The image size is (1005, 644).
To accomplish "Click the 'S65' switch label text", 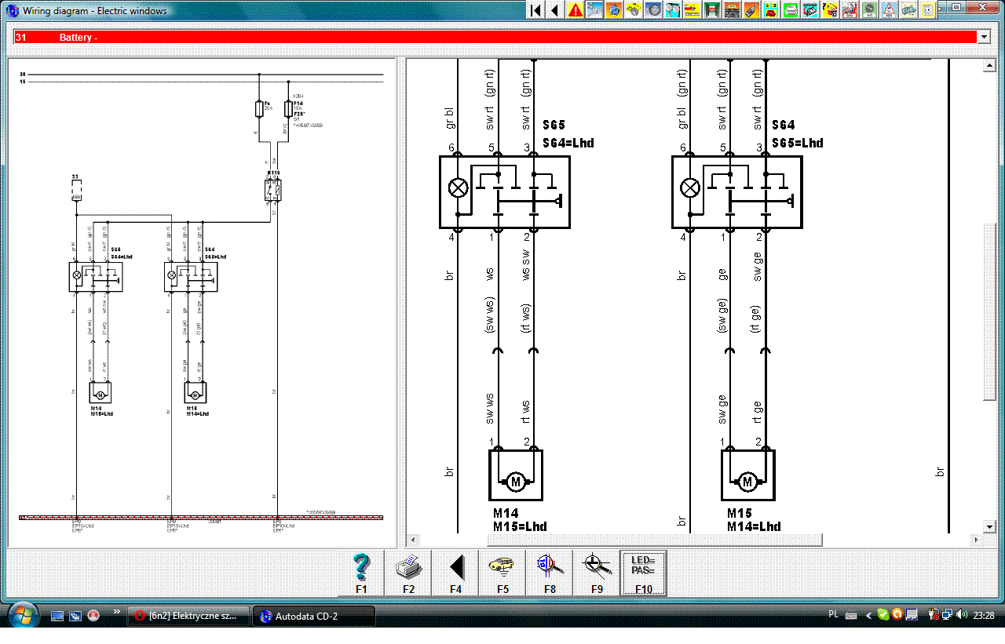I will coord(555,126).
